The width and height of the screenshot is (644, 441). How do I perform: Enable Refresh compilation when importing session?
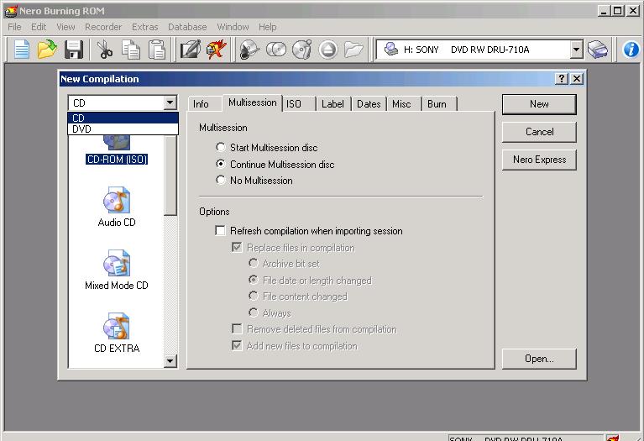pyautogui.click(x=220, y=230)
